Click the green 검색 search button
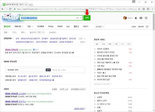155x112 pixels. pos(87,18)
